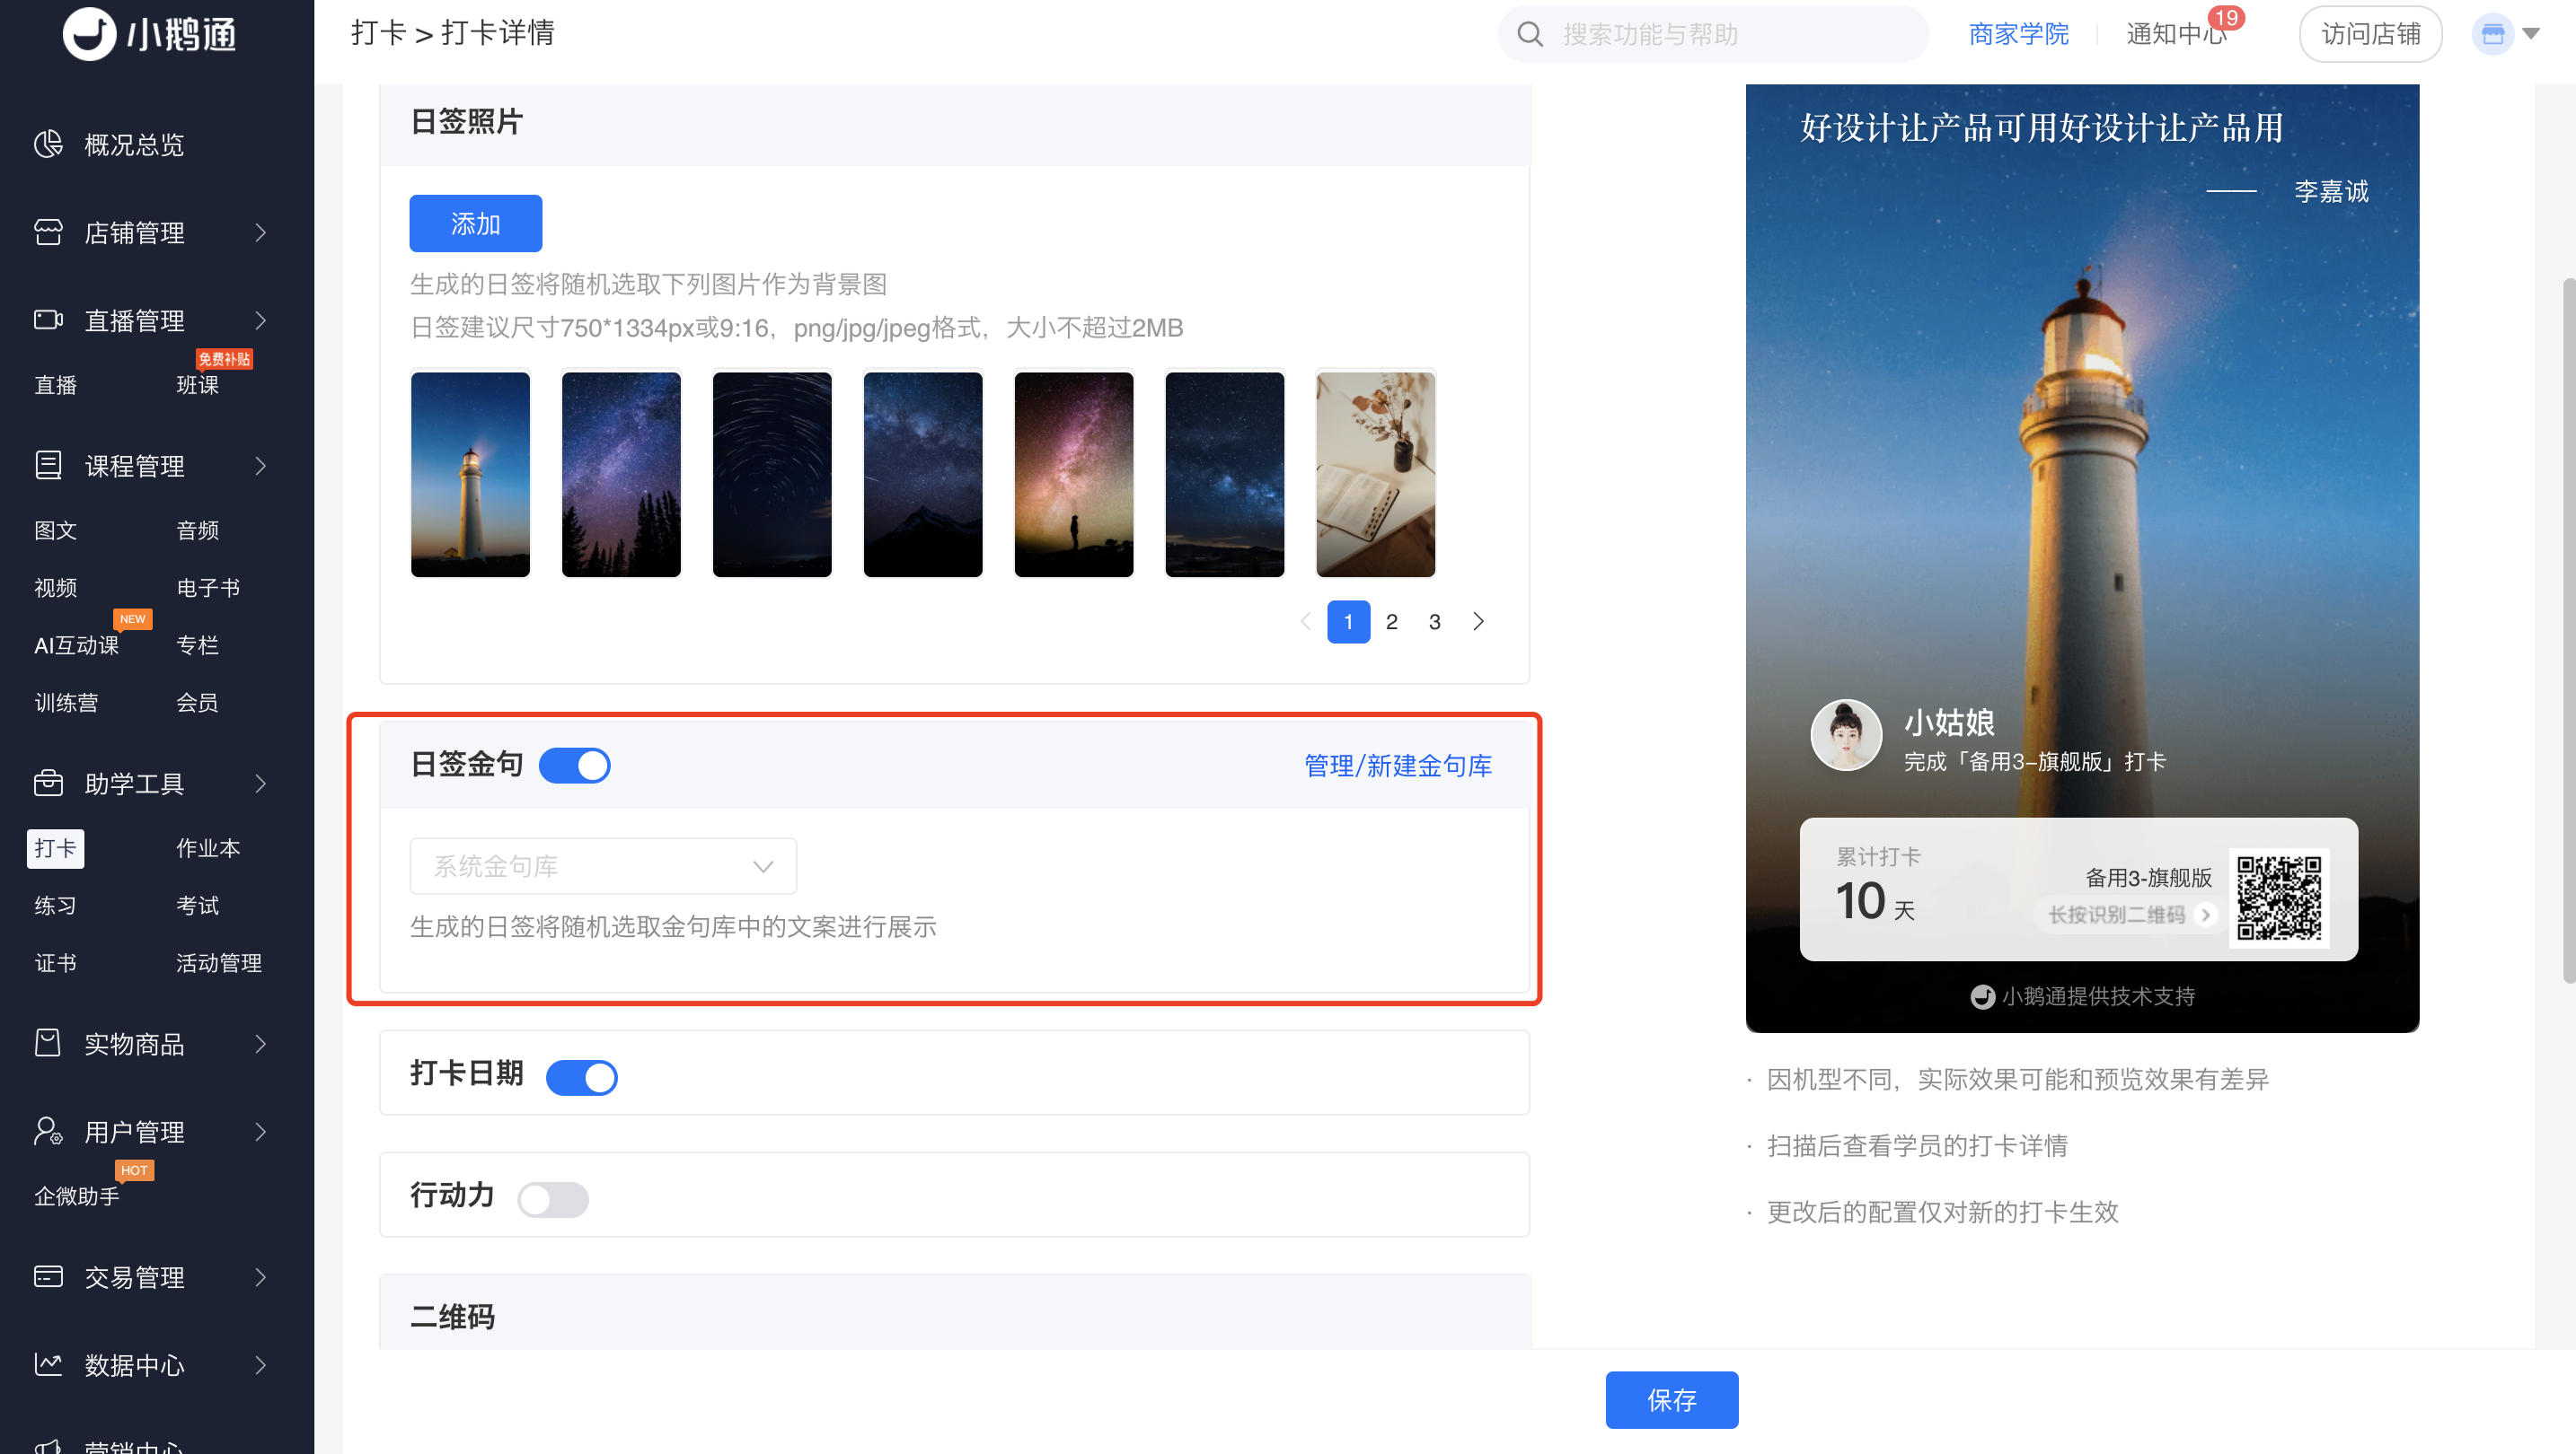
Task: Click the 添加 button
Action: click(475, 223)
